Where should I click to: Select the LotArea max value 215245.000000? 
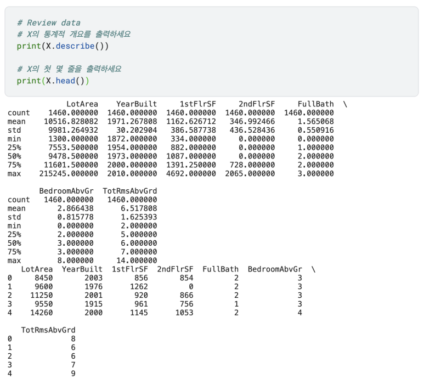[69, 173]
